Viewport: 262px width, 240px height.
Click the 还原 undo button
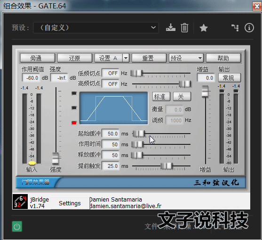tap(75, 58)
